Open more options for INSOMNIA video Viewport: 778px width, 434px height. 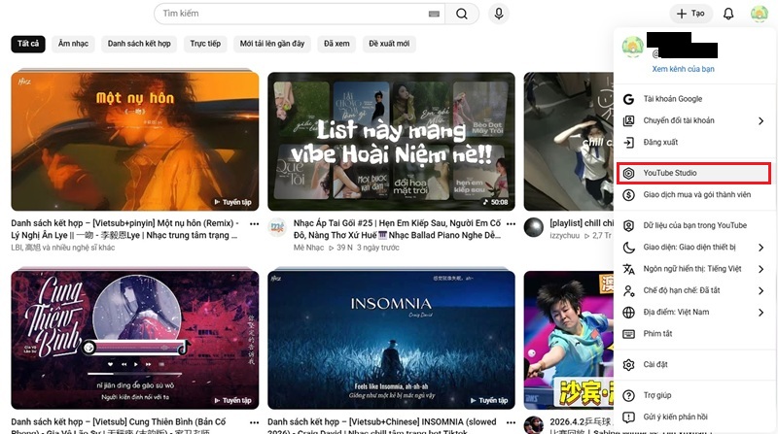pyautogui.click(x=512, y=422)
